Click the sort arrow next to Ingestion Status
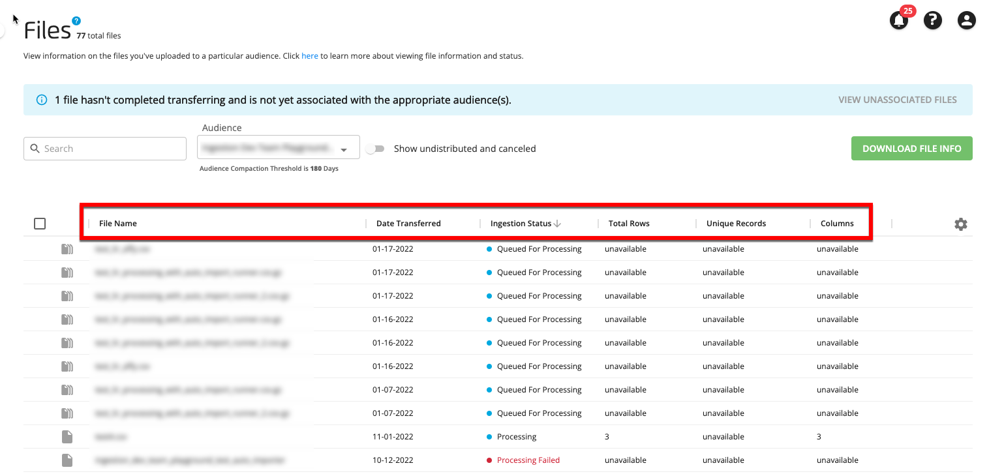The width and height of the screenshot is (989, 474). pos(558,224)
